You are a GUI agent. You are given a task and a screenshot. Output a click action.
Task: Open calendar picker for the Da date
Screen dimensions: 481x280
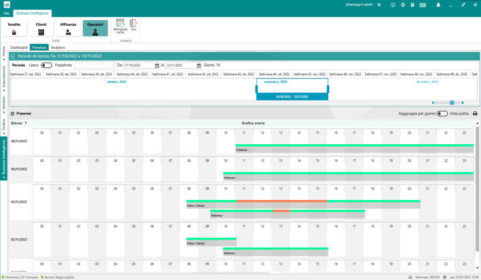[x=157, y=65]
